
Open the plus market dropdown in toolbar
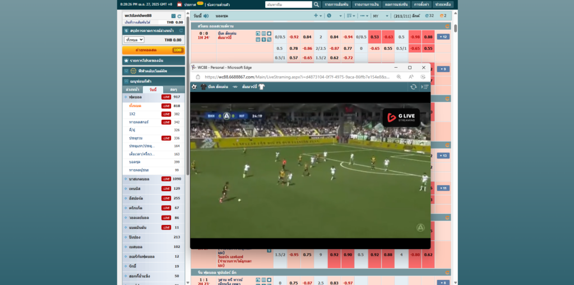pyautogui.click(x=318, y=16)
